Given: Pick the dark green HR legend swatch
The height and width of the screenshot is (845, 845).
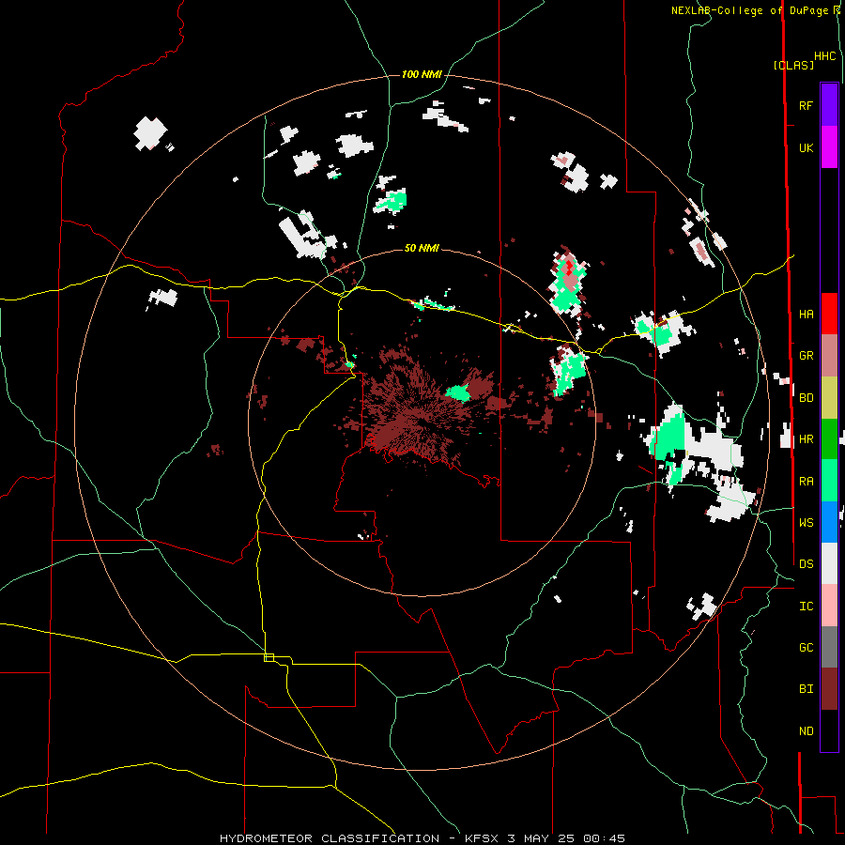Looking at the screenshot, I should [829, 439].
